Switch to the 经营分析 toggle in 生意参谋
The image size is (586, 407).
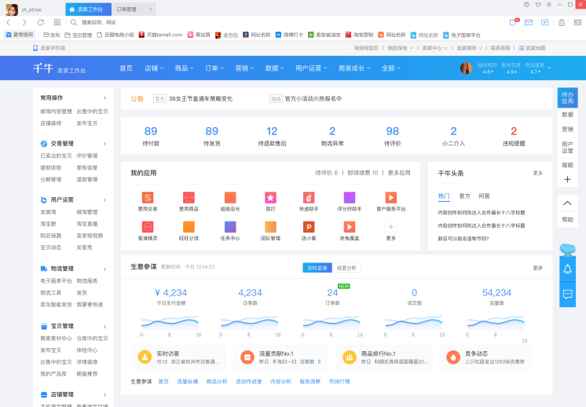(346, 268)
